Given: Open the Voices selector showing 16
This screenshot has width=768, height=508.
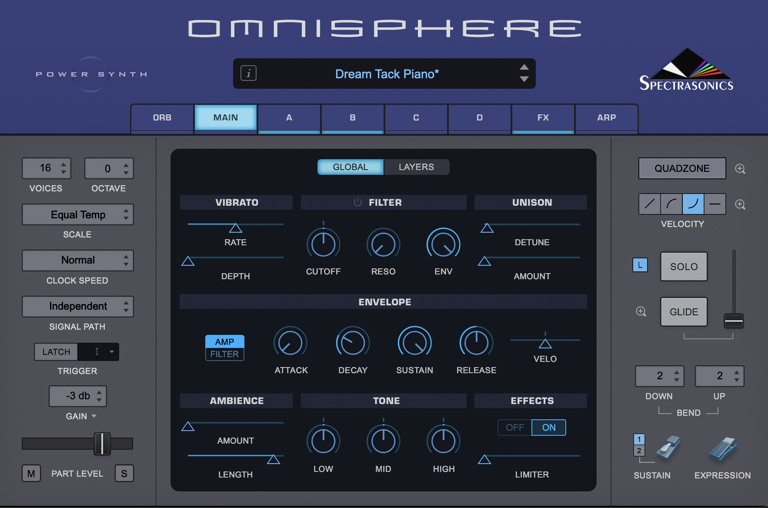Looking at the screenshot, I should click(47, 168).
